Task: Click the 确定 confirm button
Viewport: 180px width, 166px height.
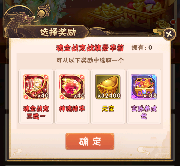Action: pyautogui.click(x=90, y=141)
